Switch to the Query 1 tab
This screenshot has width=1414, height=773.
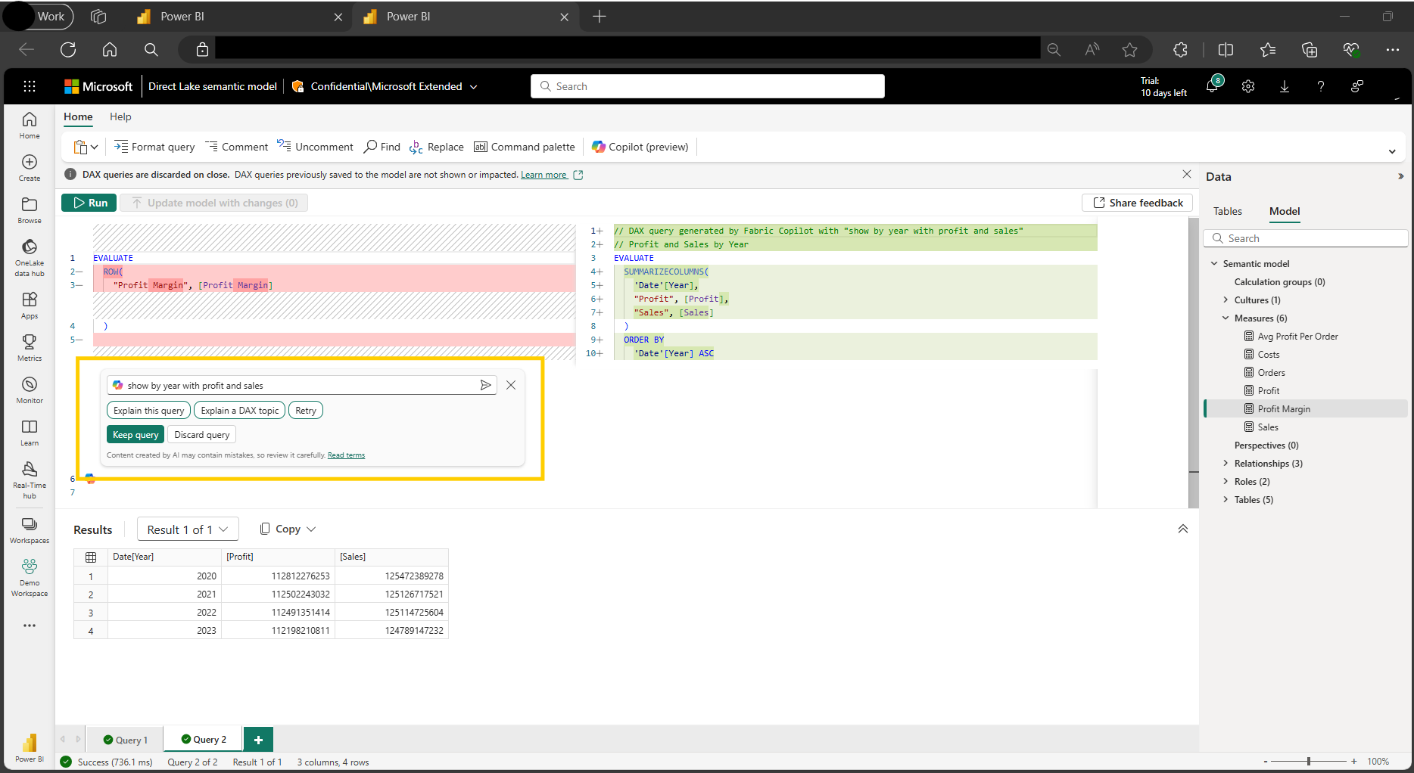click(x=126, y=740)
